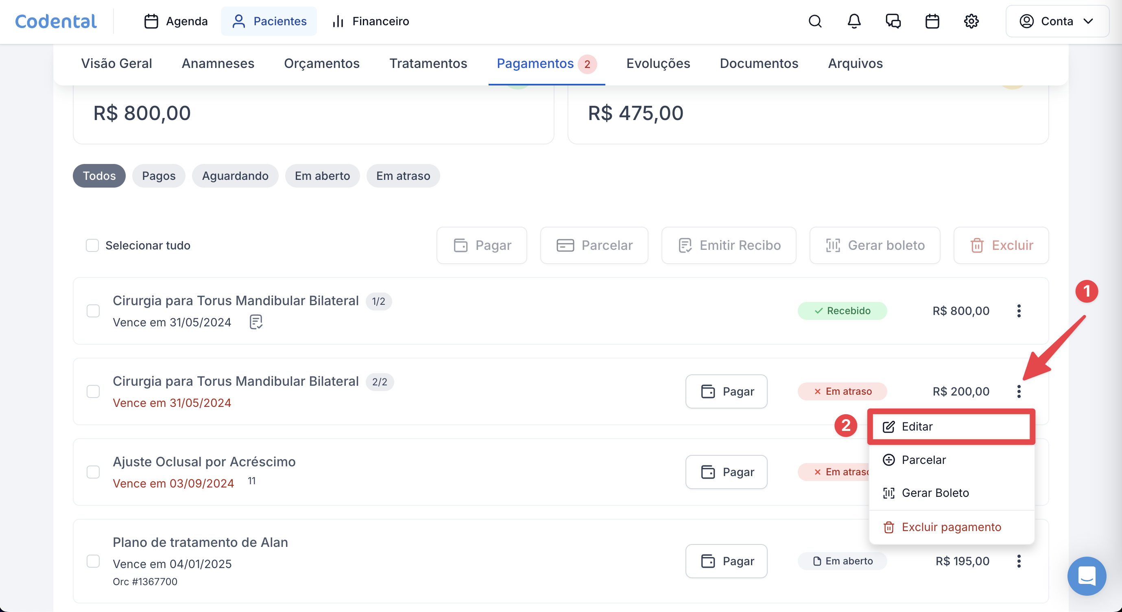
Task: Click receipt icon under first Cirurgia payment
Action: click(255, 322)
